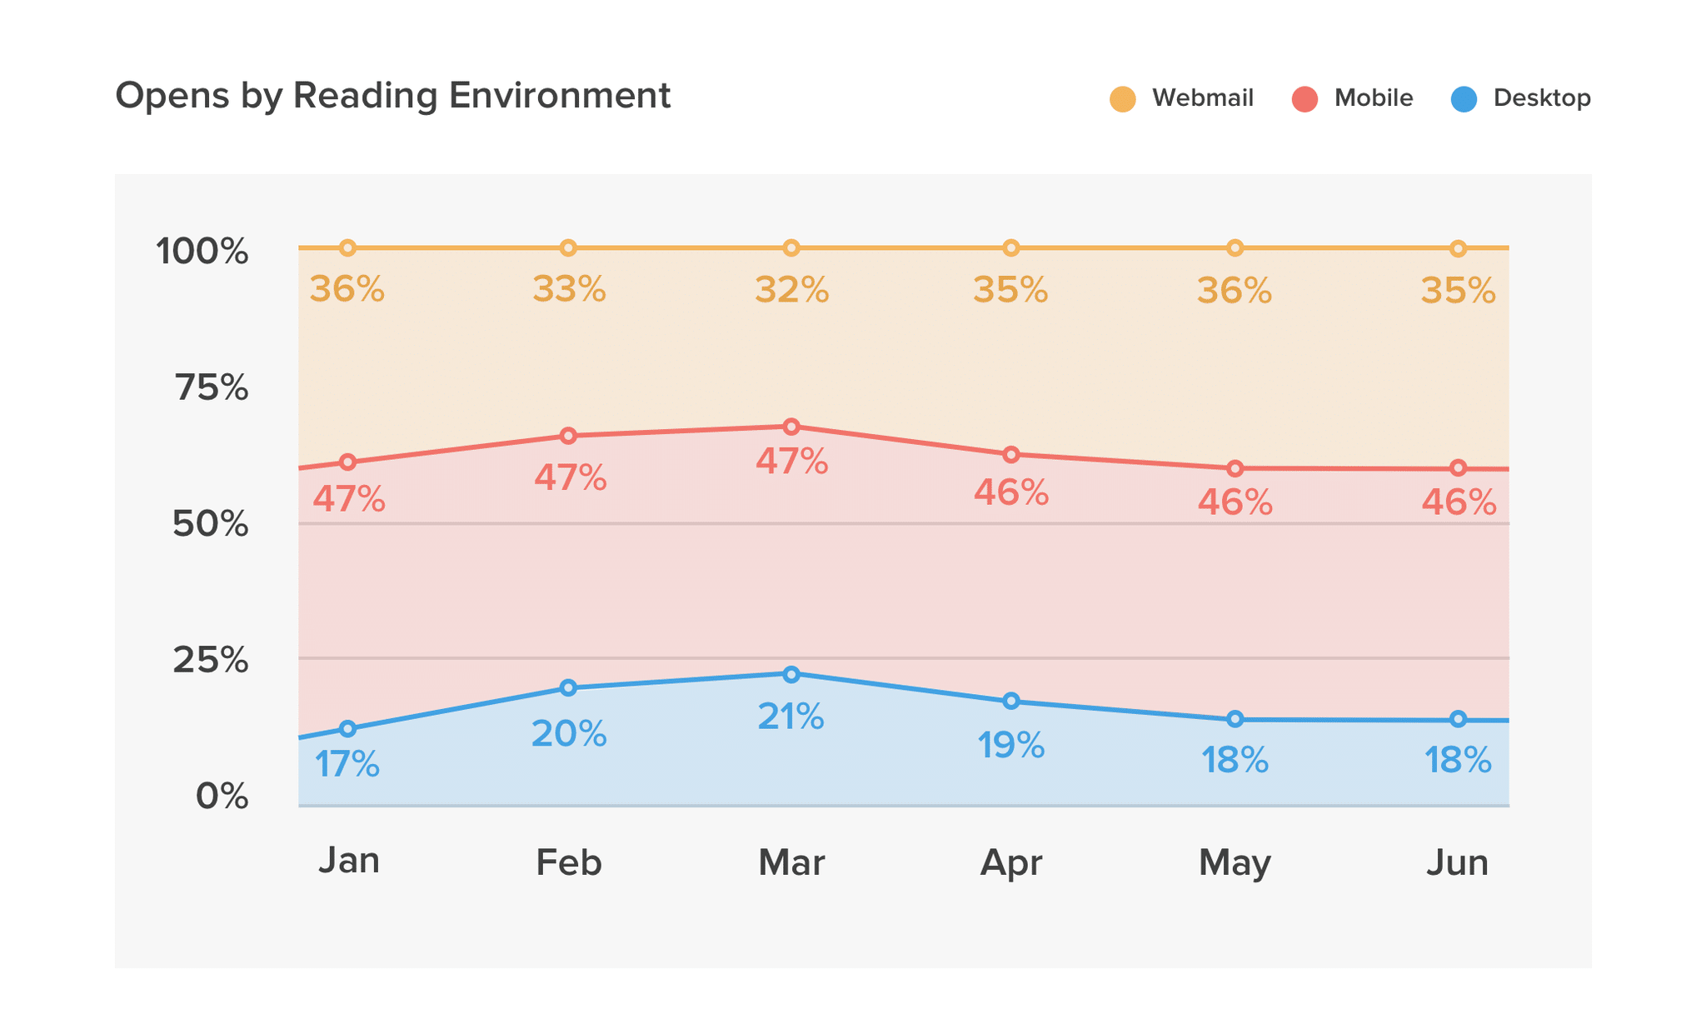1706x1034 pixels.
Task: Select the Webmail data point for June
Action: (1458, 248)
